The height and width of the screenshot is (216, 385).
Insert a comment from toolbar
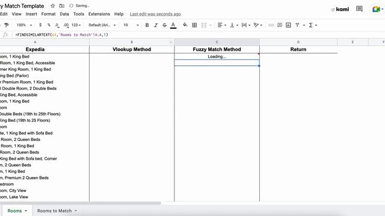tap(280, 25)
